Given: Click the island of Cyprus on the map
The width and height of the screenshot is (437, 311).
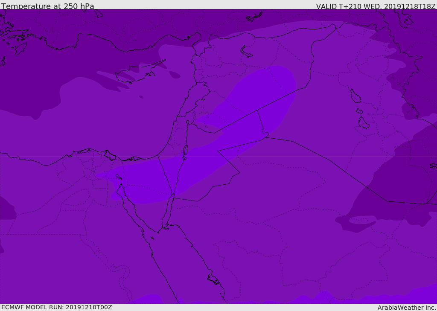Looking at the screenshot, I should (x=137, y=73).
